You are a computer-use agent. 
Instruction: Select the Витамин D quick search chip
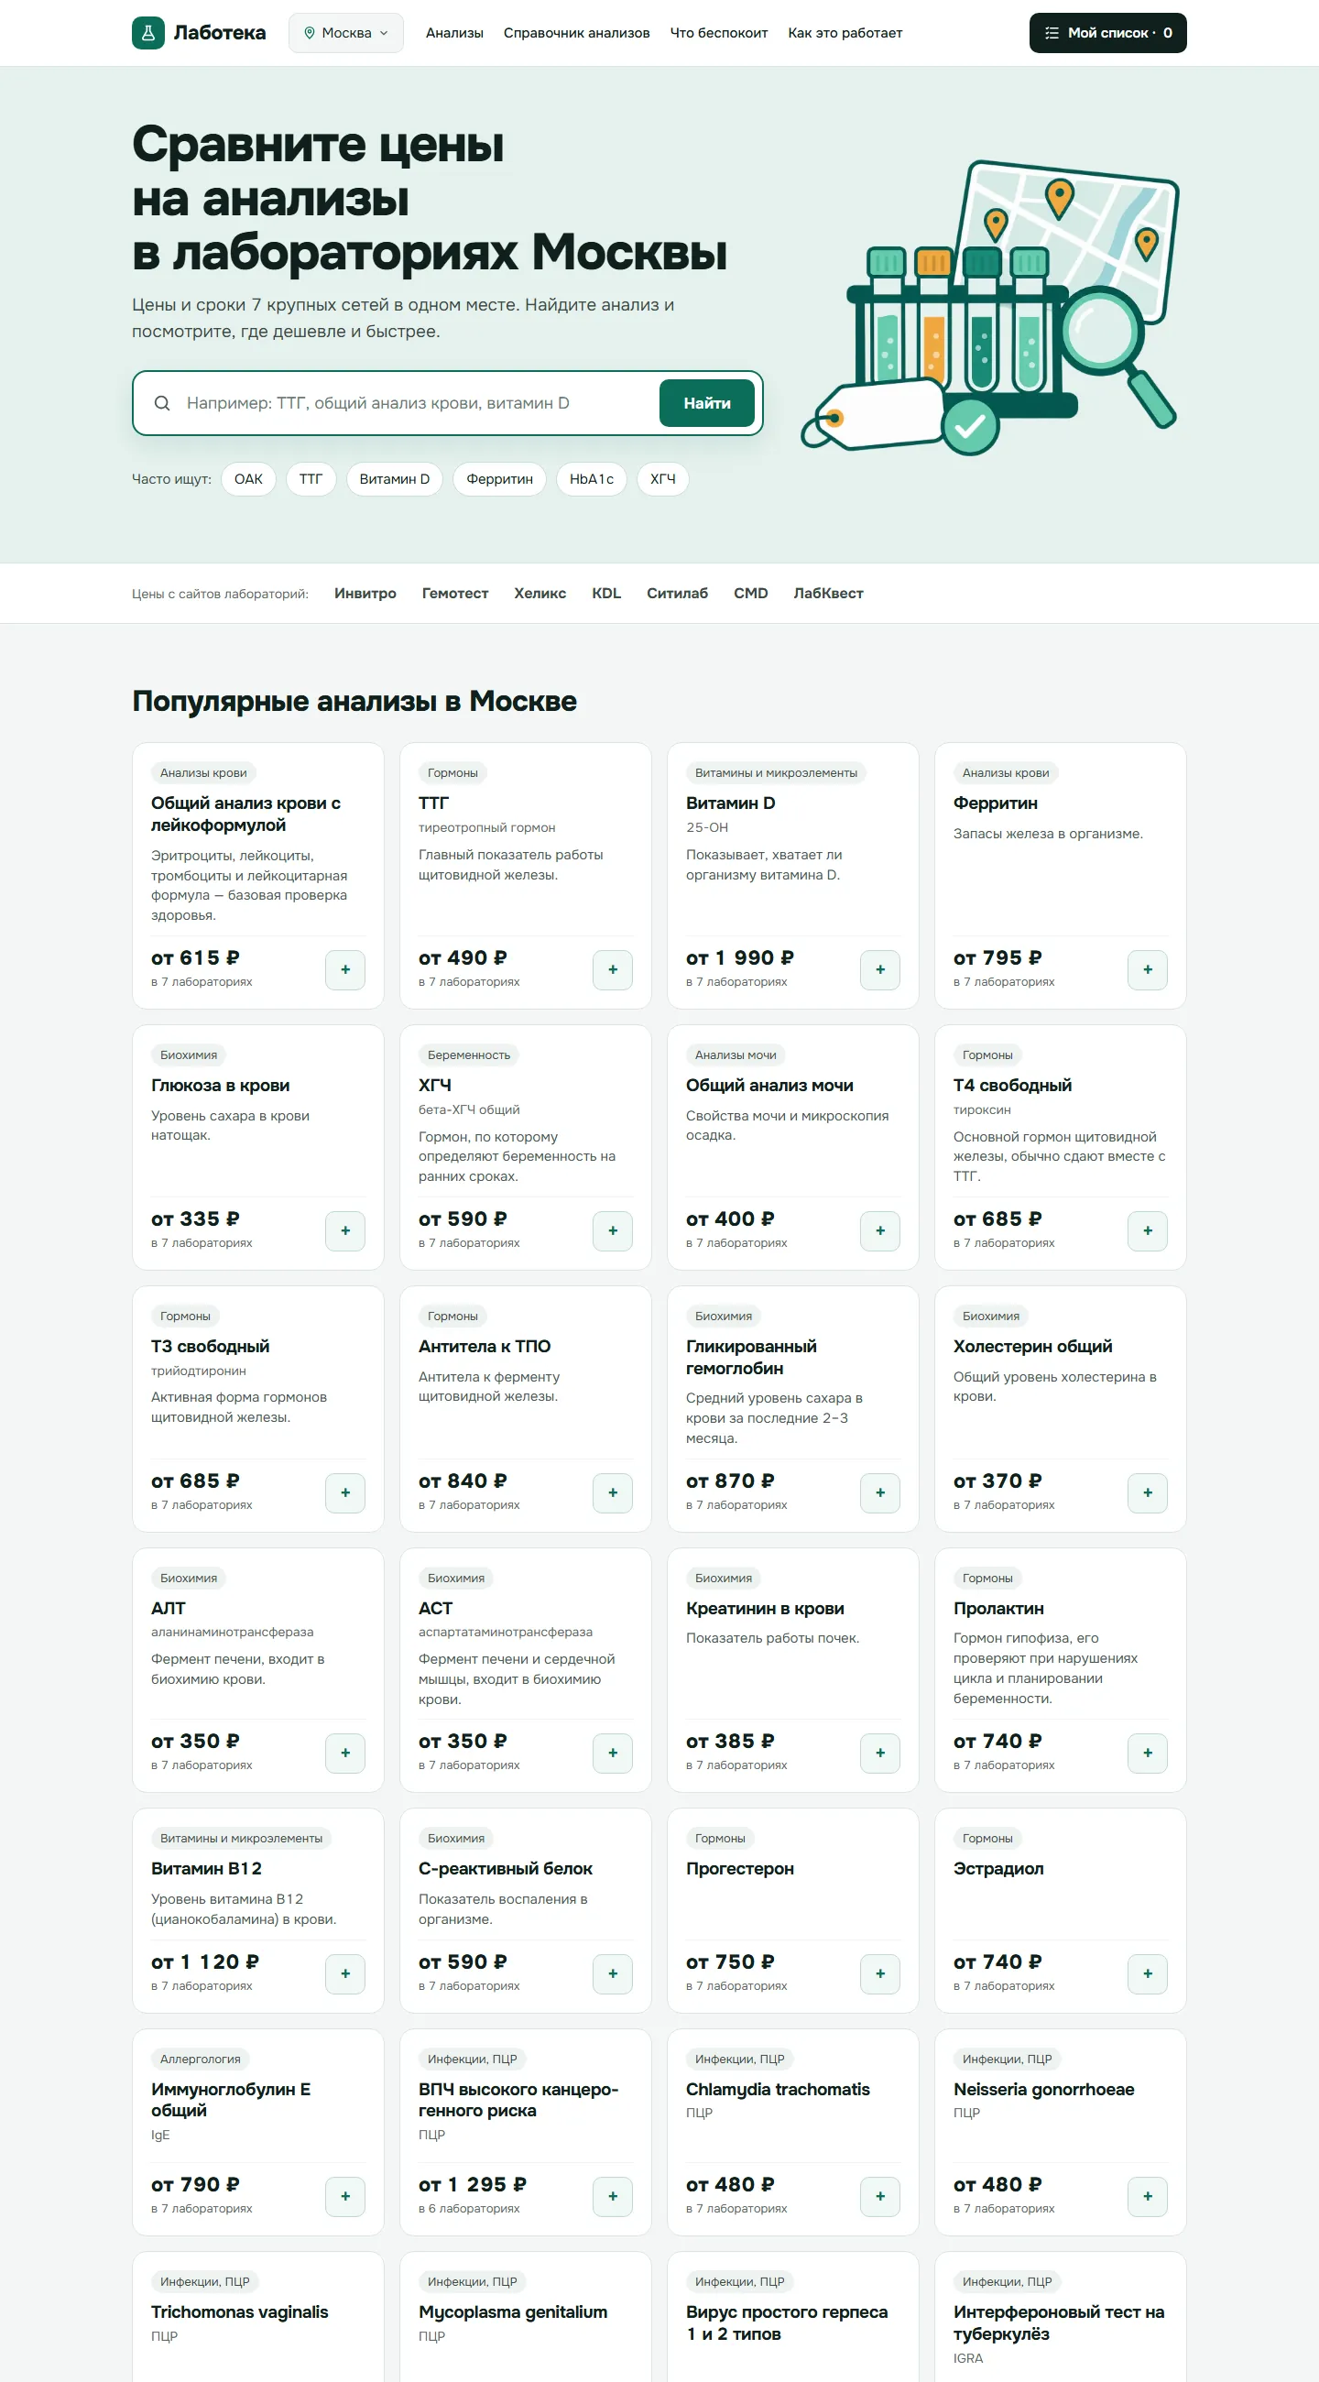395,479
